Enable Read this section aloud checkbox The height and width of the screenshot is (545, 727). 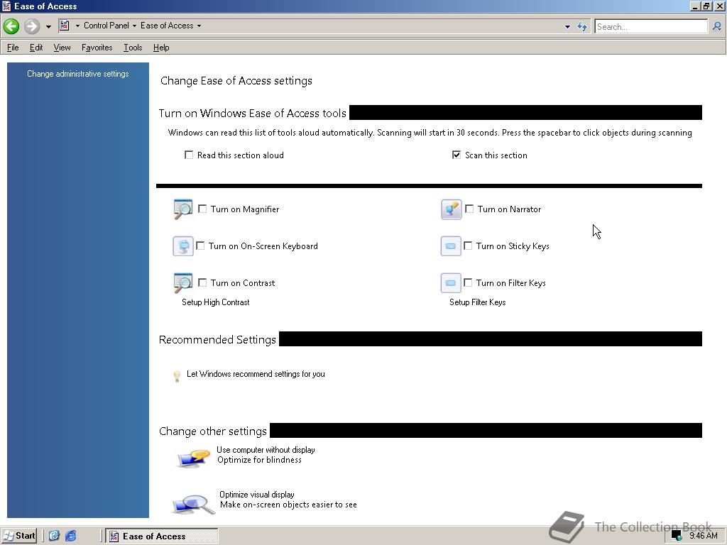[x=189, y=155]
